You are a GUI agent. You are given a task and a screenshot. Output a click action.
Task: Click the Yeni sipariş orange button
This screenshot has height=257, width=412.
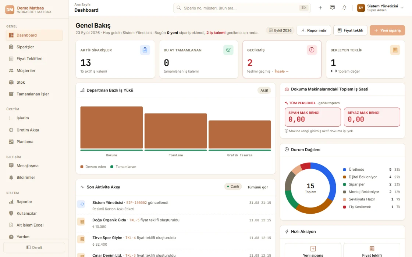387,30
